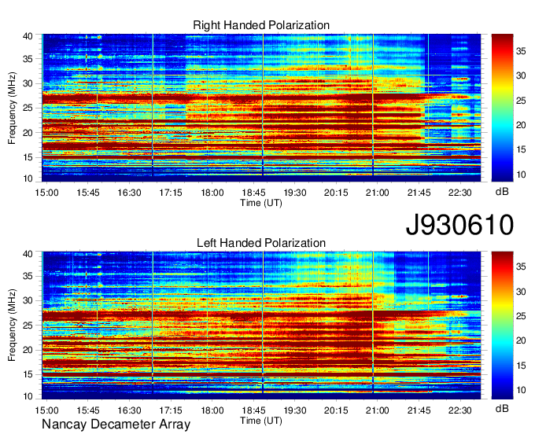The image size is (535, 434).
Task: Click the 20:15 time tick of Right Handed plot
Action: coord(336,193)
